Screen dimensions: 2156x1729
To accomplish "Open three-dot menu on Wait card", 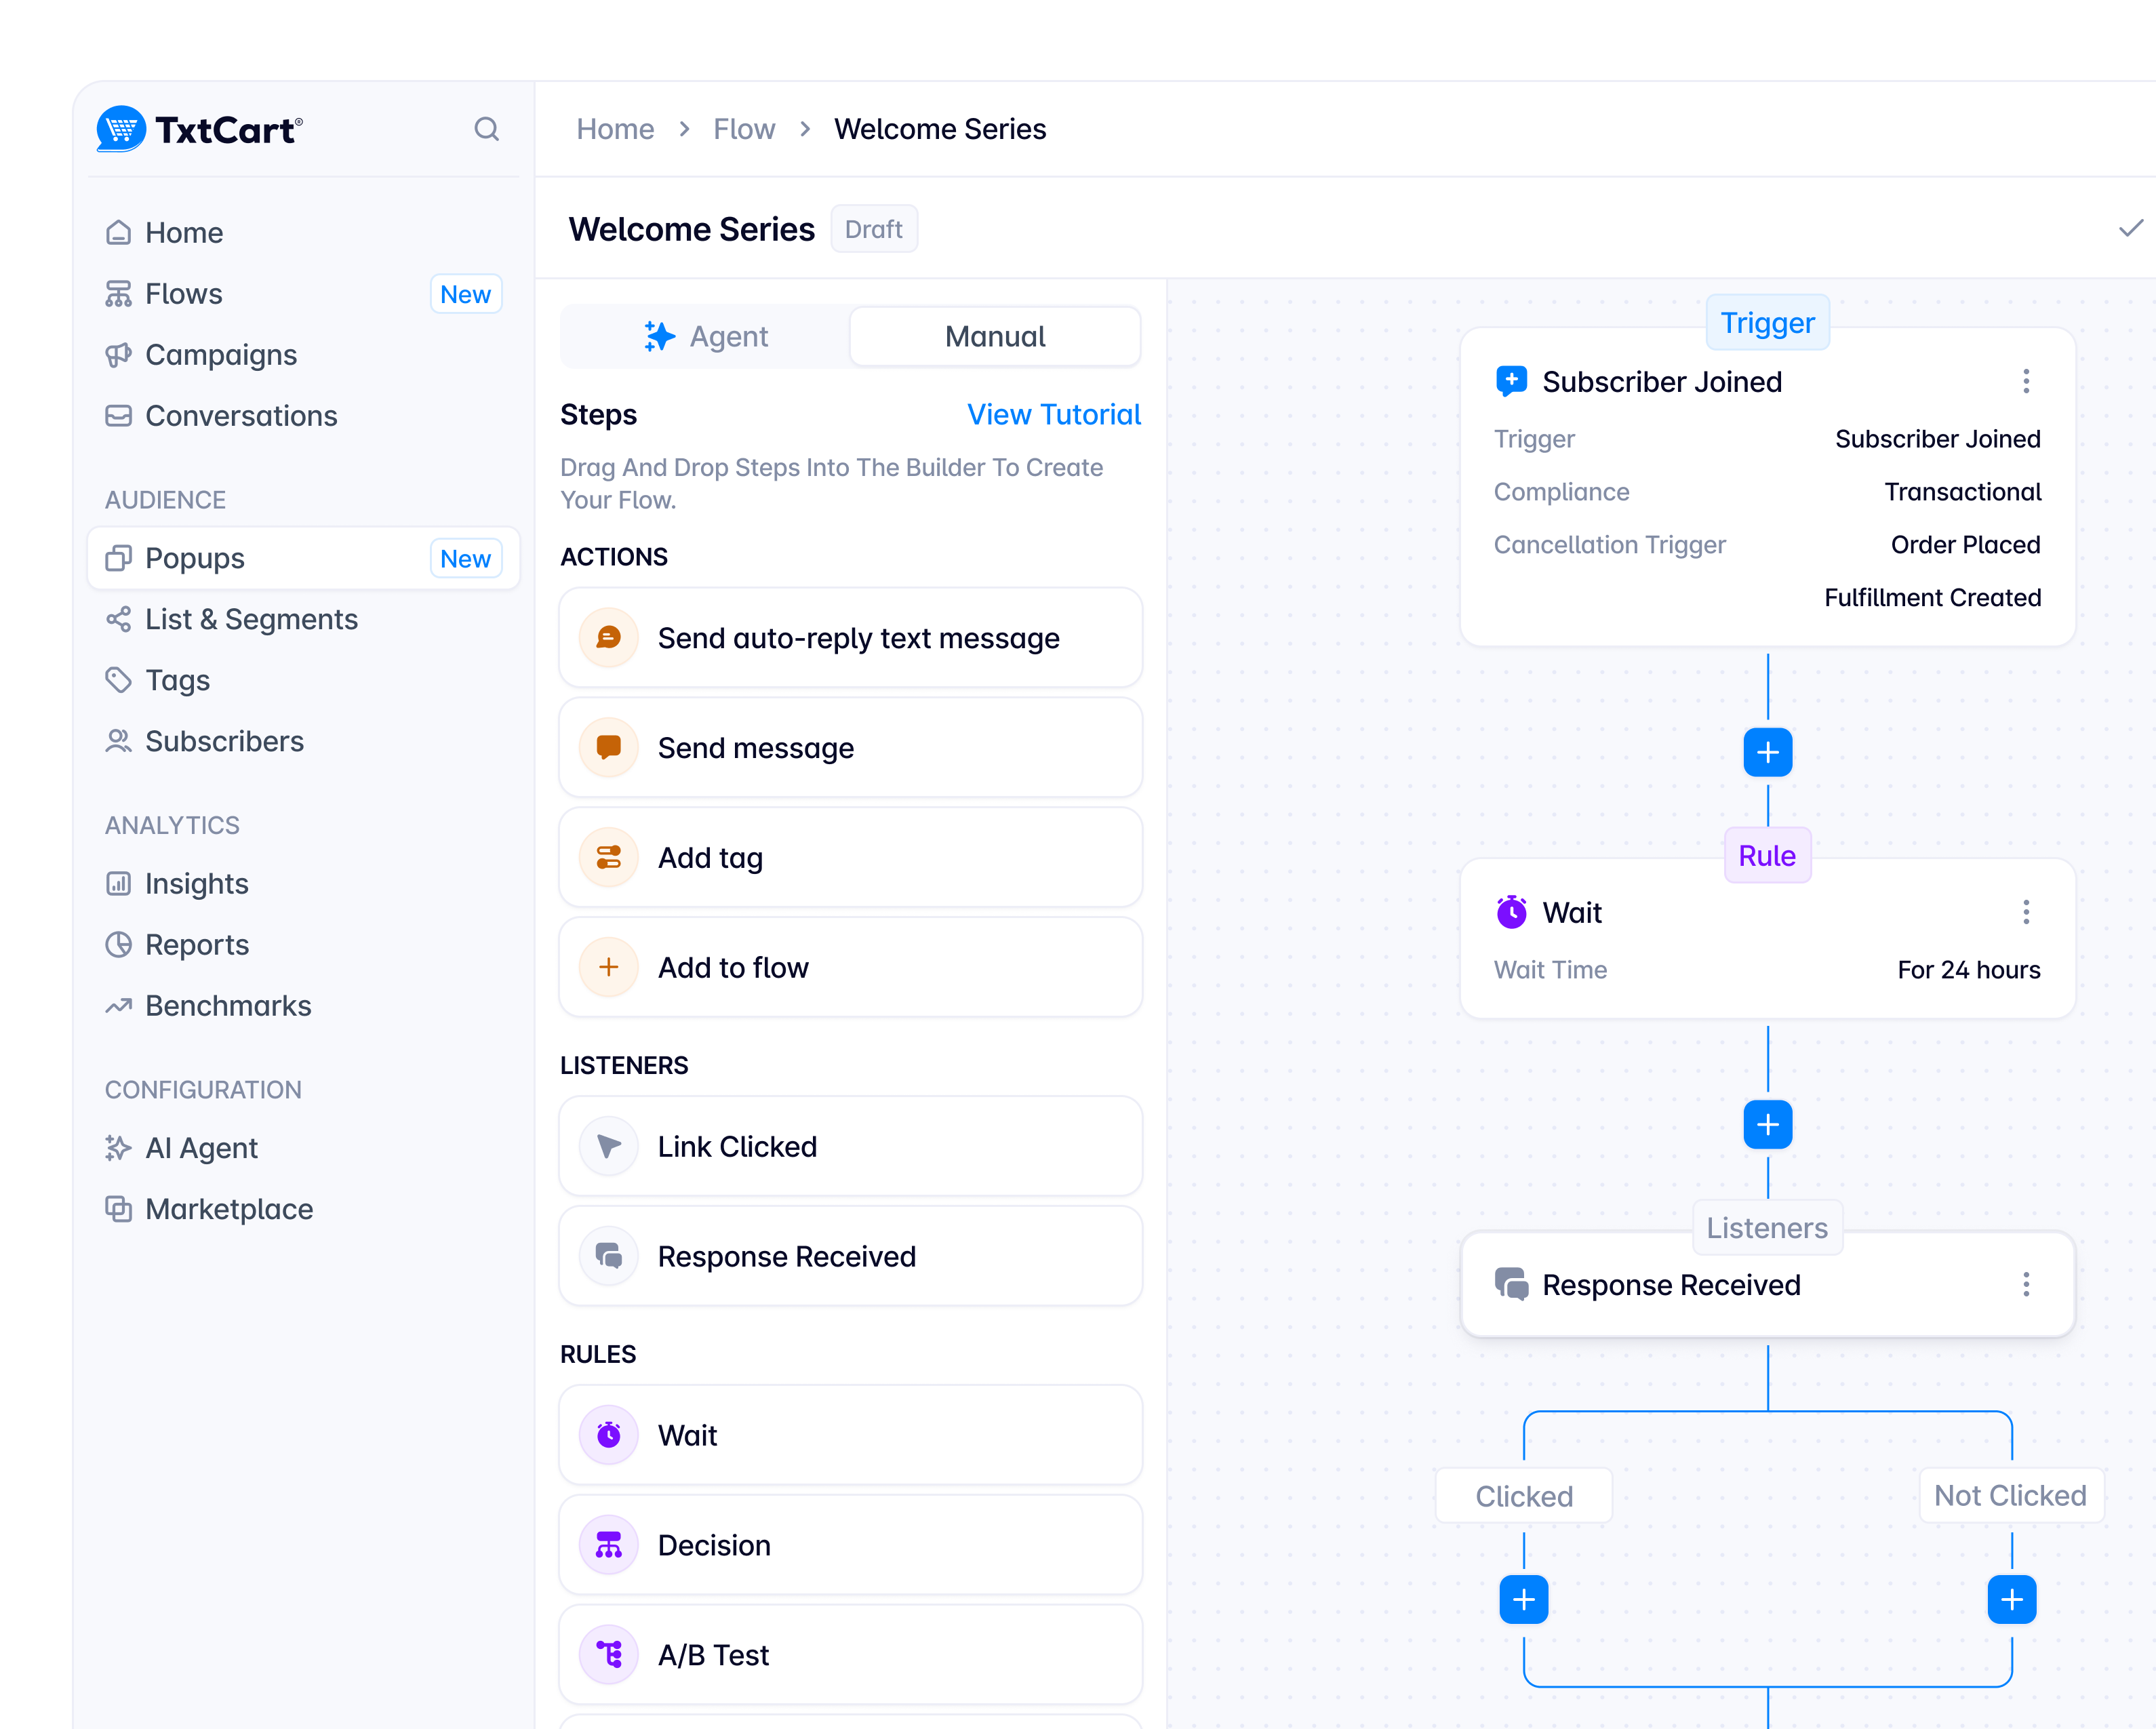I will pyautogui.click(x=2026, y=912).
